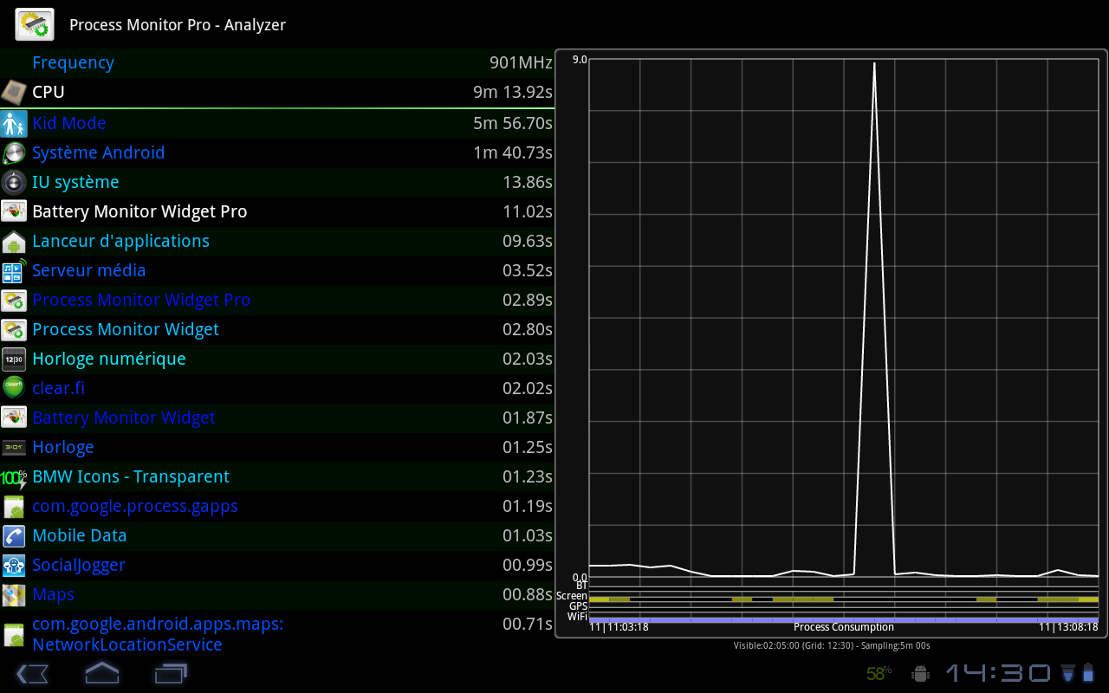The width and height of the screenshot is (1109, 693).
Task: Open the clear.fi entry
Action: coord(277,388)
